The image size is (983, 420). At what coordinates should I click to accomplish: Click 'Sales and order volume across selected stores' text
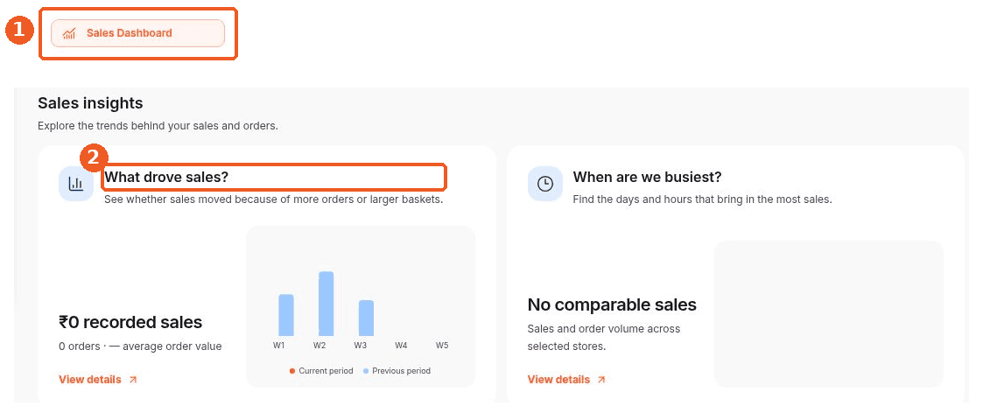point(604,337)
